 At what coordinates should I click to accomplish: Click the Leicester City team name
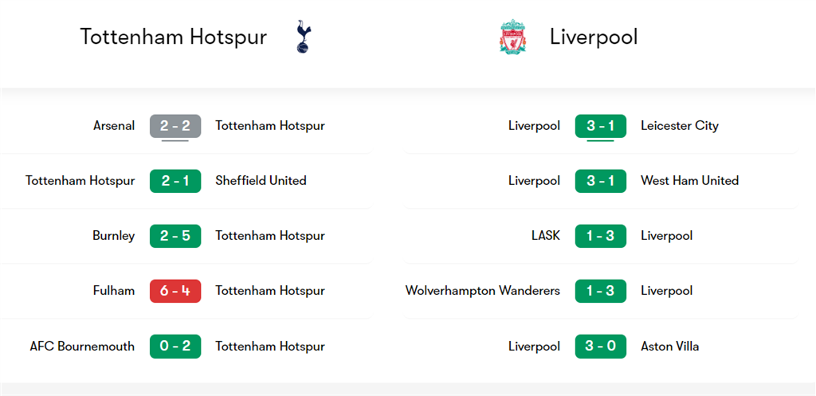tap(680, 126)
